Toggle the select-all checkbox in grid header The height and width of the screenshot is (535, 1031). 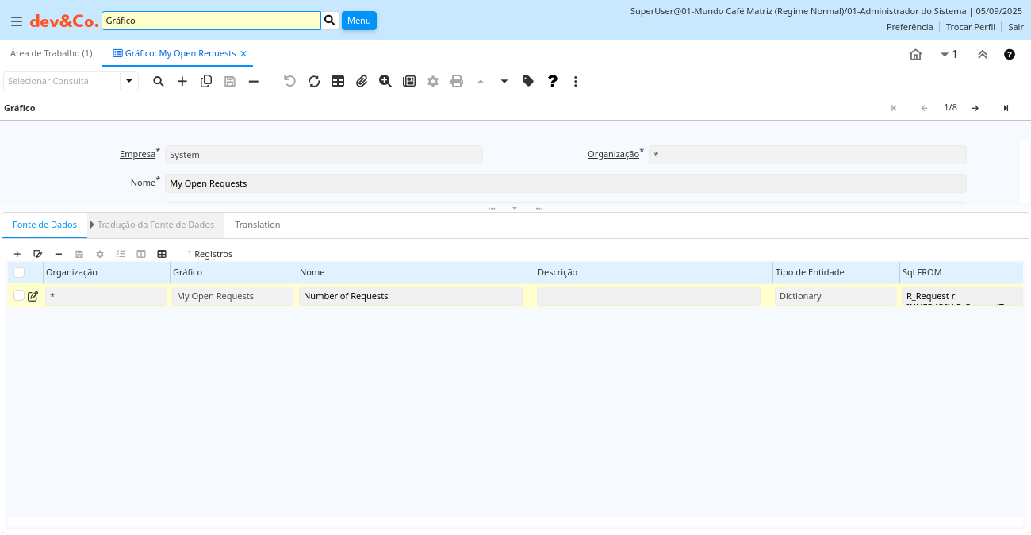click(19, 272)
